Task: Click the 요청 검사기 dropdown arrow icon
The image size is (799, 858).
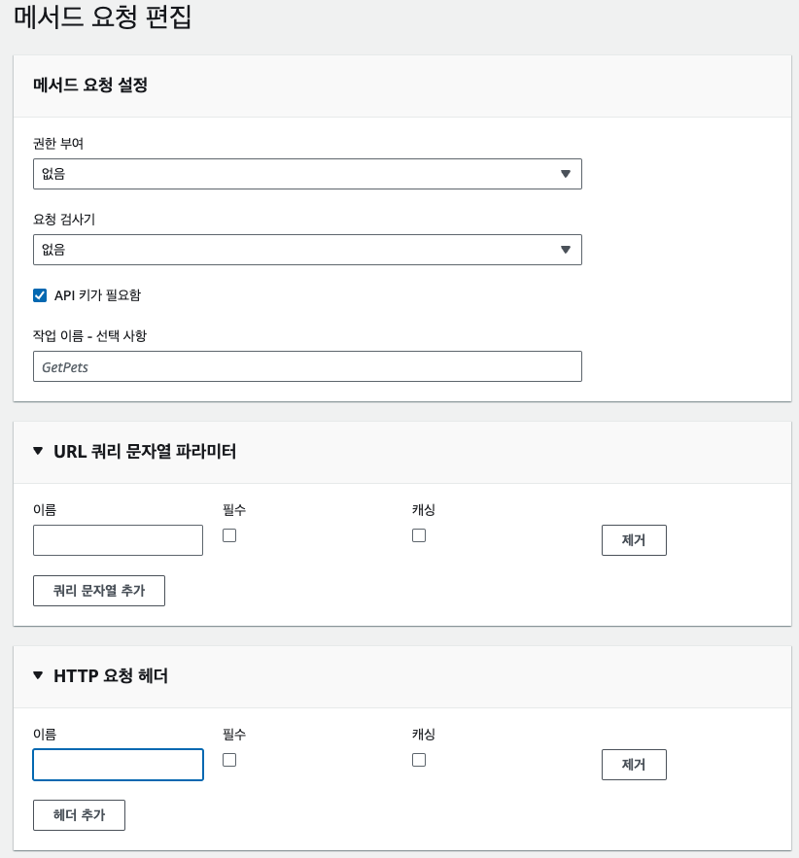Action: pos(566,250)
